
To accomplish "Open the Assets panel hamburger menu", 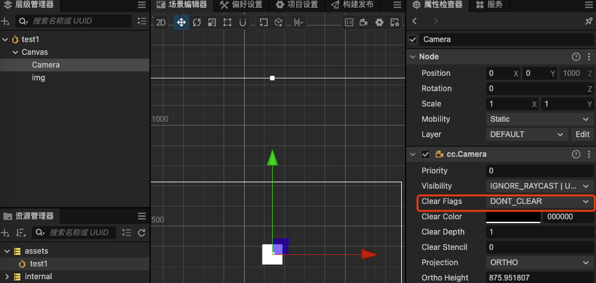I will pos(142,216).
